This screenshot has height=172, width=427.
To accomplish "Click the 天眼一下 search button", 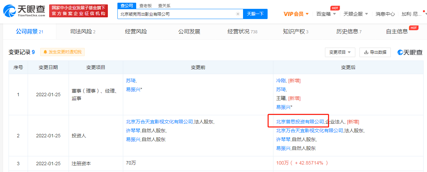I will pos(255,14).
